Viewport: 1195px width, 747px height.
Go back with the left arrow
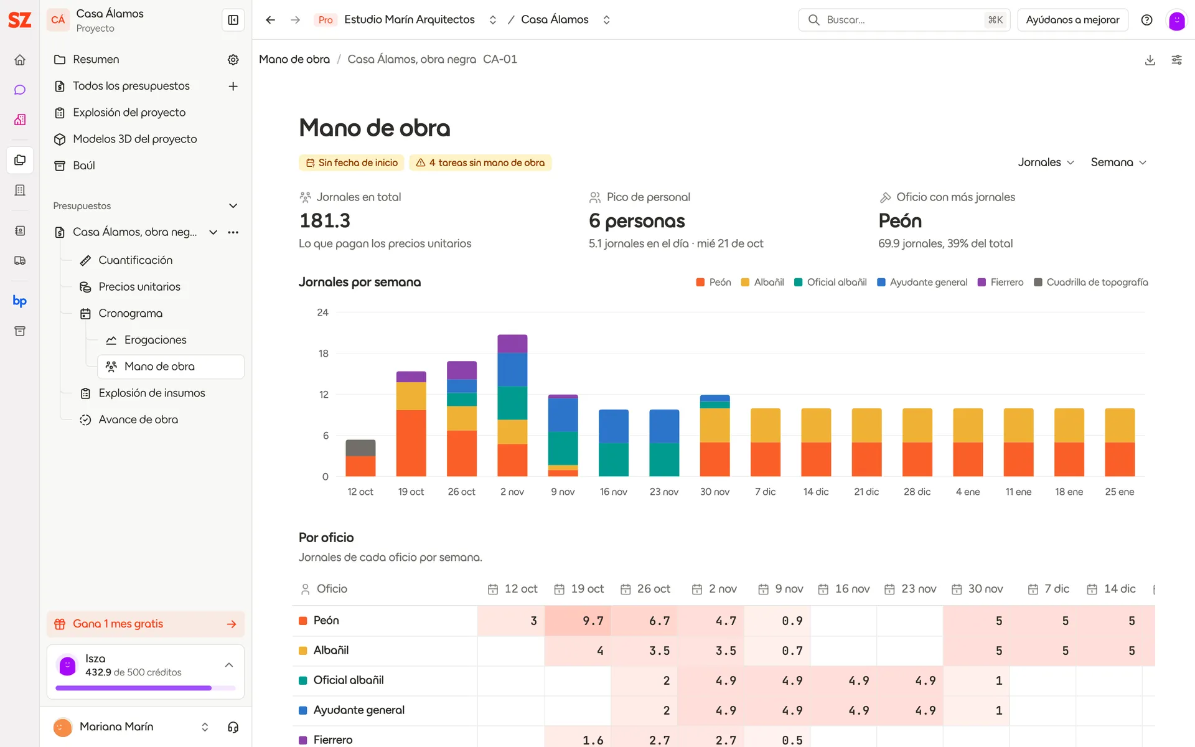tap(270, 20)
